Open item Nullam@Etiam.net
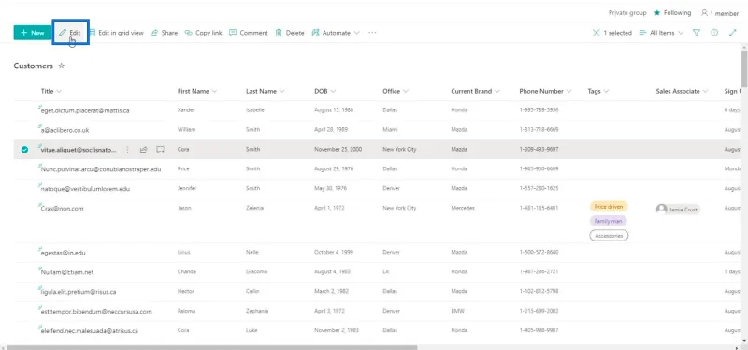The image size is (748, 350). (x=67, y=272)
